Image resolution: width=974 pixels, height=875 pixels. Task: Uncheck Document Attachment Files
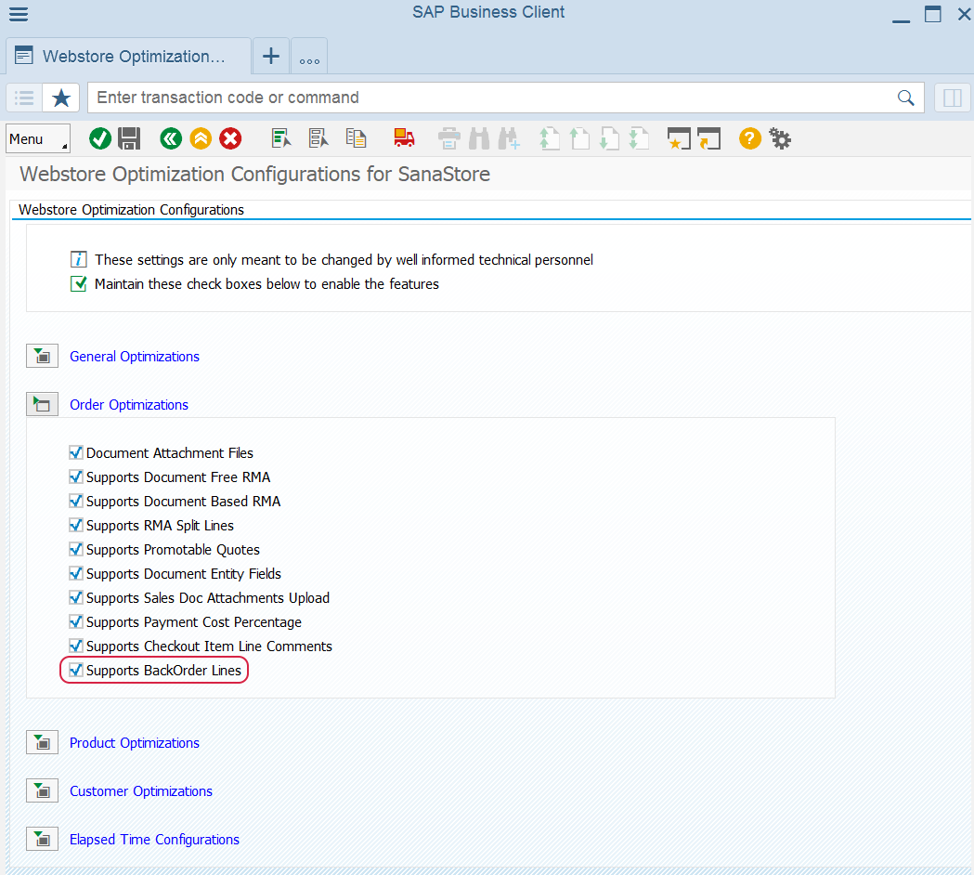pyautogui.click(x=76, y=452)
